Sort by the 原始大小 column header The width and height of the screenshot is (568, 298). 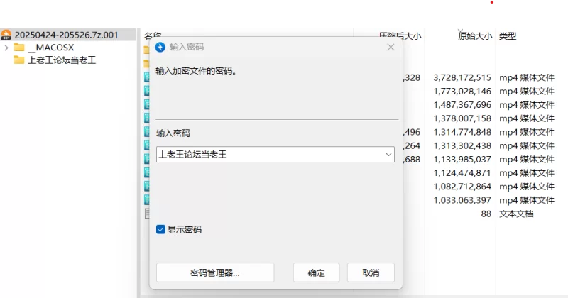[475, 36]
